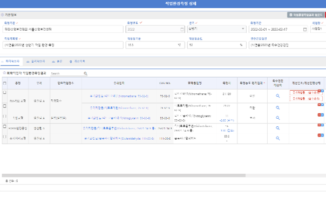Click the horizontal scrollbar below the table

[124, 175]
